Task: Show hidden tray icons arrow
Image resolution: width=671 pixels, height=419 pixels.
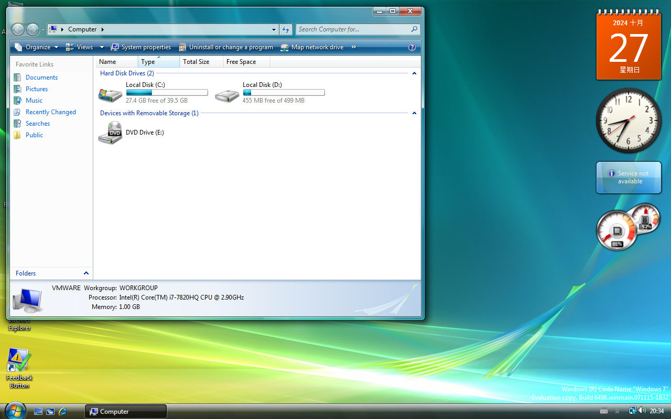Action: [x=617, y=411]
